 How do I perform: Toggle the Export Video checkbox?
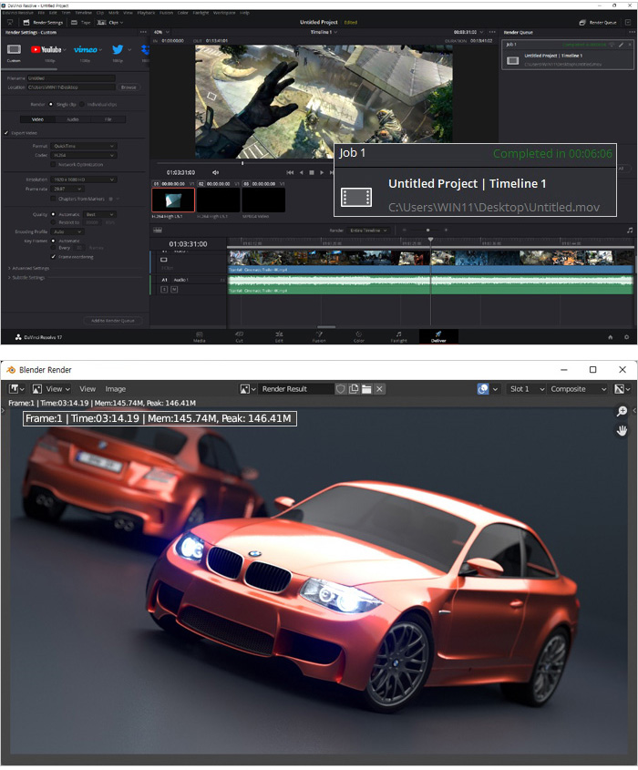coord(7,132)
